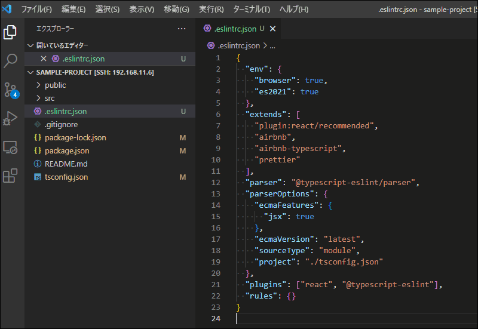Click the M status beside tsconfig.json
Screen dimensions: 478x329
pyautogui.click(x=183, y=177)
